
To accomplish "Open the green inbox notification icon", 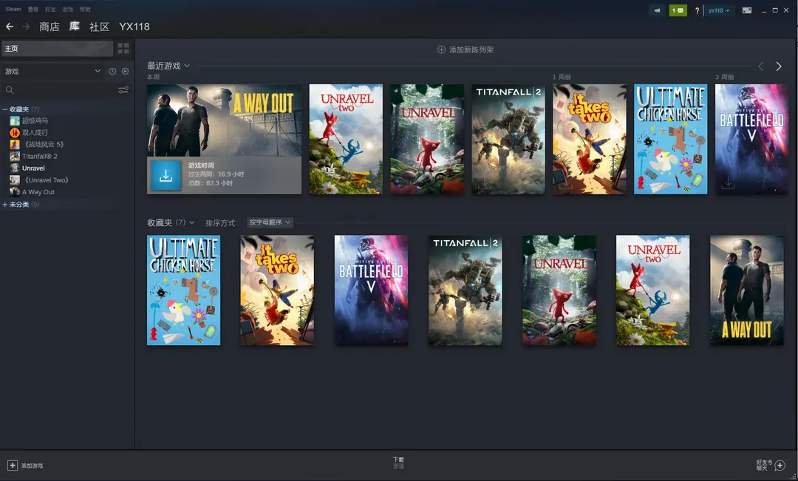I will [x=678, y=10].
